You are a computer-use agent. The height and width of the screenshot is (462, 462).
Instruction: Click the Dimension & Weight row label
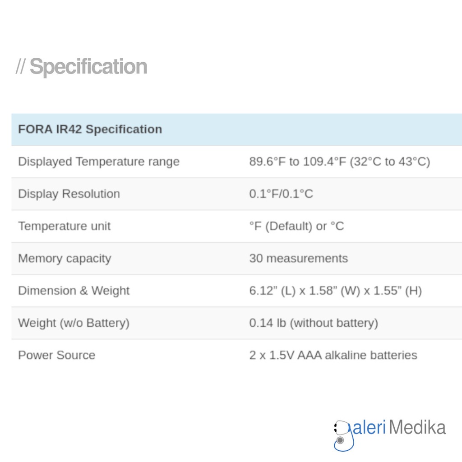74,291
